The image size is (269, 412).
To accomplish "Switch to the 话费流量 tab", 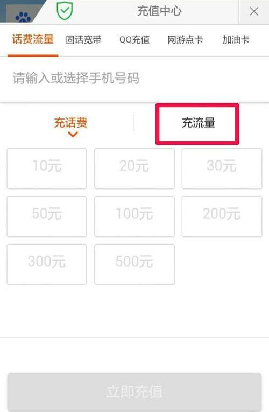I will [33, 39].
